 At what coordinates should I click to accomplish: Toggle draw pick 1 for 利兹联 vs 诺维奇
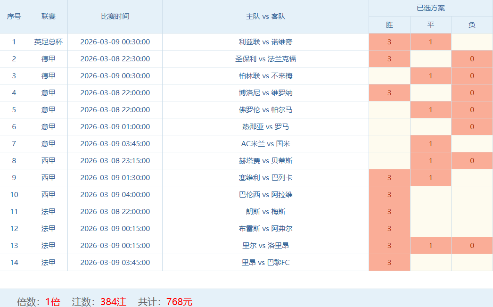pyautogui.click(x=430, y=42)
